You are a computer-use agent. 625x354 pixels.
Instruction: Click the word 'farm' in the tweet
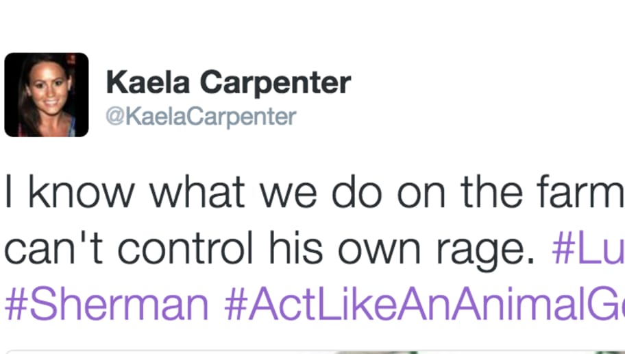pos(580,191)
